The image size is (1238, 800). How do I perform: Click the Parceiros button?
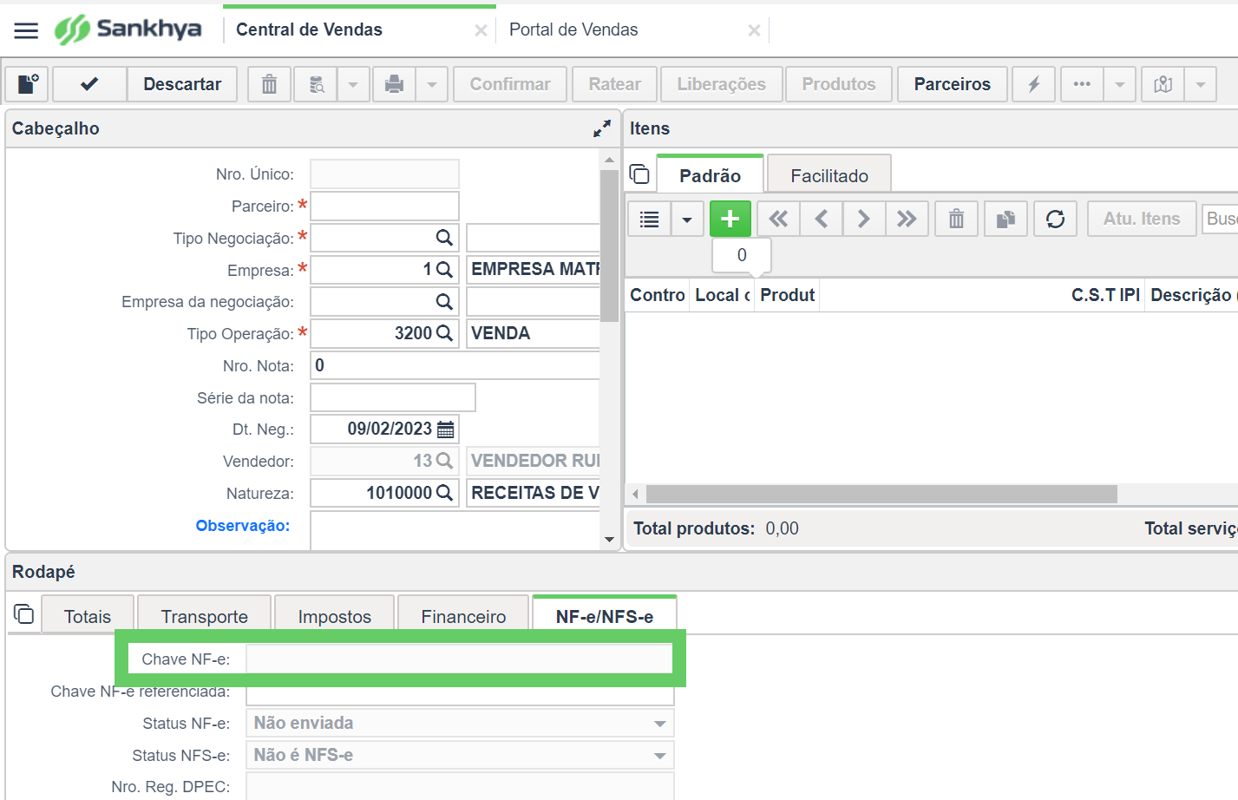point(953,84)
